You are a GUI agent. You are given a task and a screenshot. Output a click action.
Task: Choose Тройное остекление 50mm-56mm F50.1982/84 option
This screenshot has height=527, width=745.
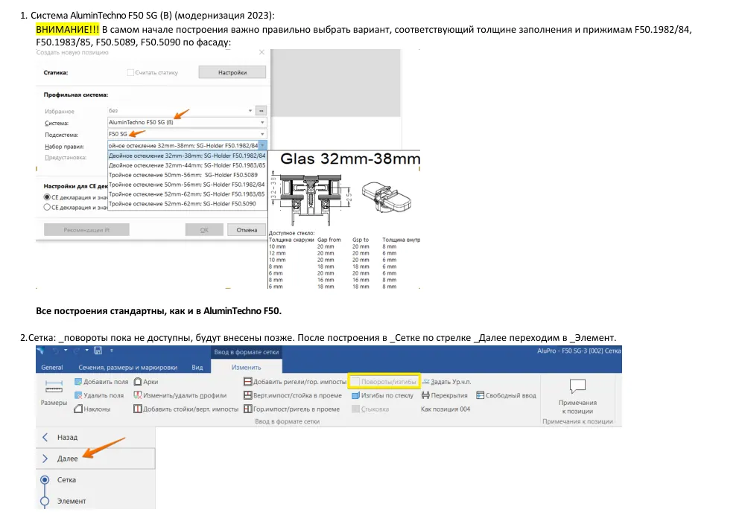pyautogui.click(x=187, y=184)
